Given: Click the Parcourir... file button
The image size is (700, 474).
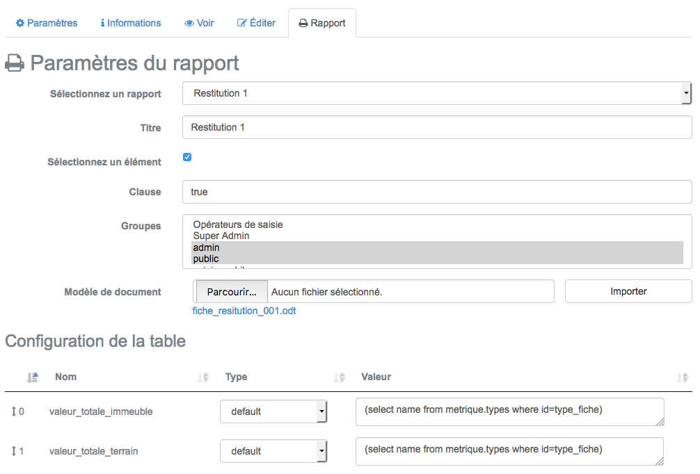Looking at the screenshot, I should [232, 292].
